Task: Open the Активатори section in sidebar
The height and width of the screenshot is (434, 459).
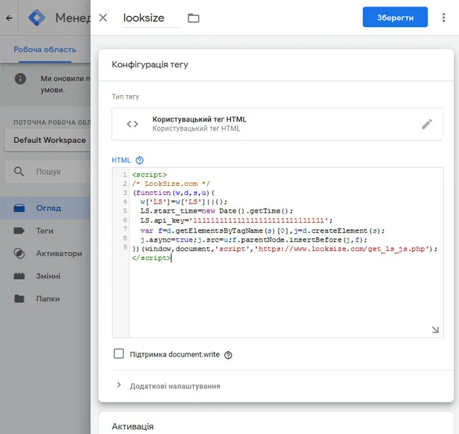Action: point(45,253)
